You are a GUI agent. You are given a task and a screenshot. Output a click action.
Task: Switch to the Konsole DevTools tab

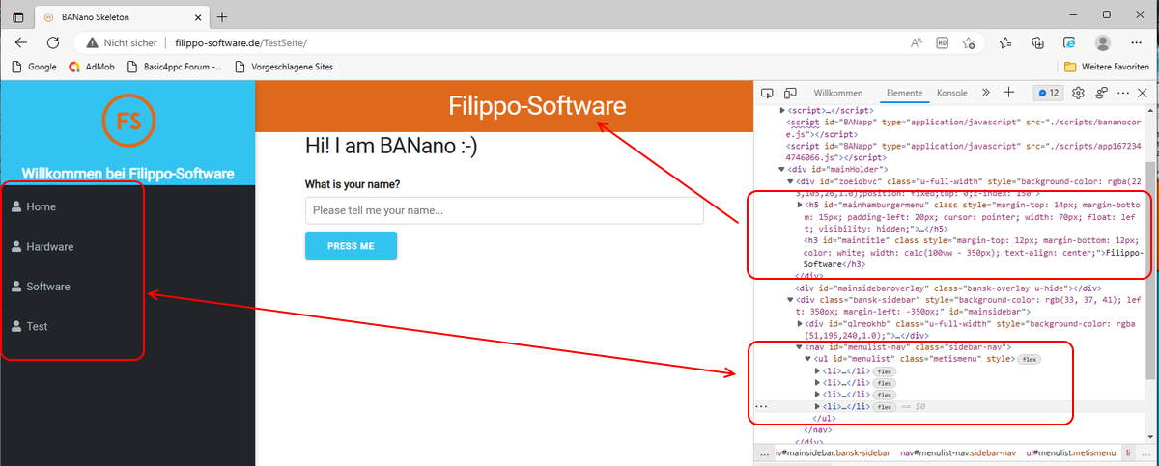(x=952, y=93)
